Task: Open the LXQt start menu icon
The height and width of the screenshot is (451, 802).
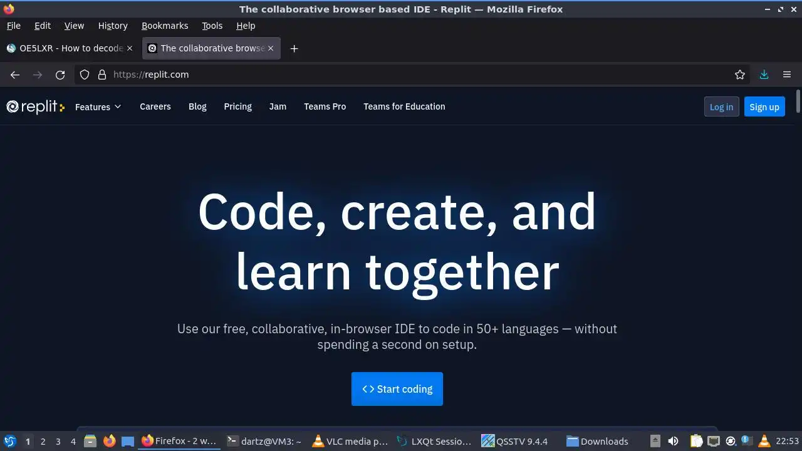Action: 9,441
